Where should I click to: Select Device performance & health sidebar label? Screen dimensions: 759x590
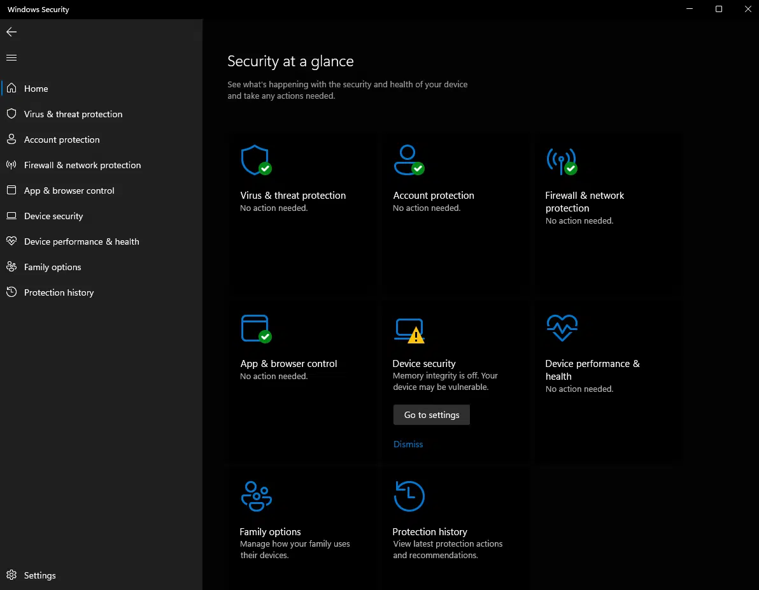[82, 241]
